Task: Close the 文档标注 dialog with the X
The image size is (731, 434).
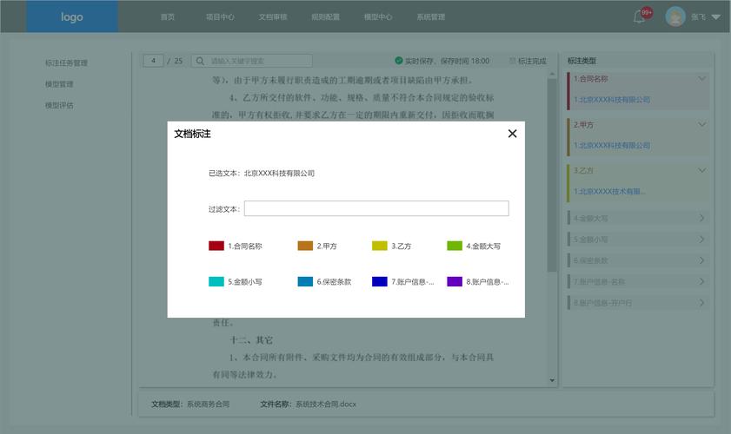Action: point(512,134)
